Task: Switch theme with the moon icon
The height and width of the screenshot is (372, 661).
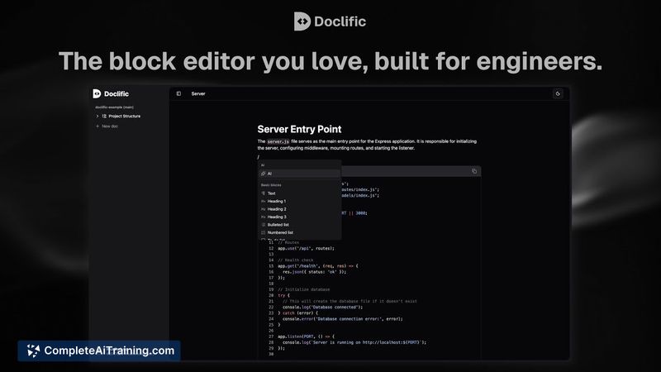Action: coord(558,93)
